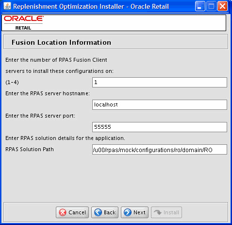Click the window title text
232x225 pixels.
(x=91, y=7)
